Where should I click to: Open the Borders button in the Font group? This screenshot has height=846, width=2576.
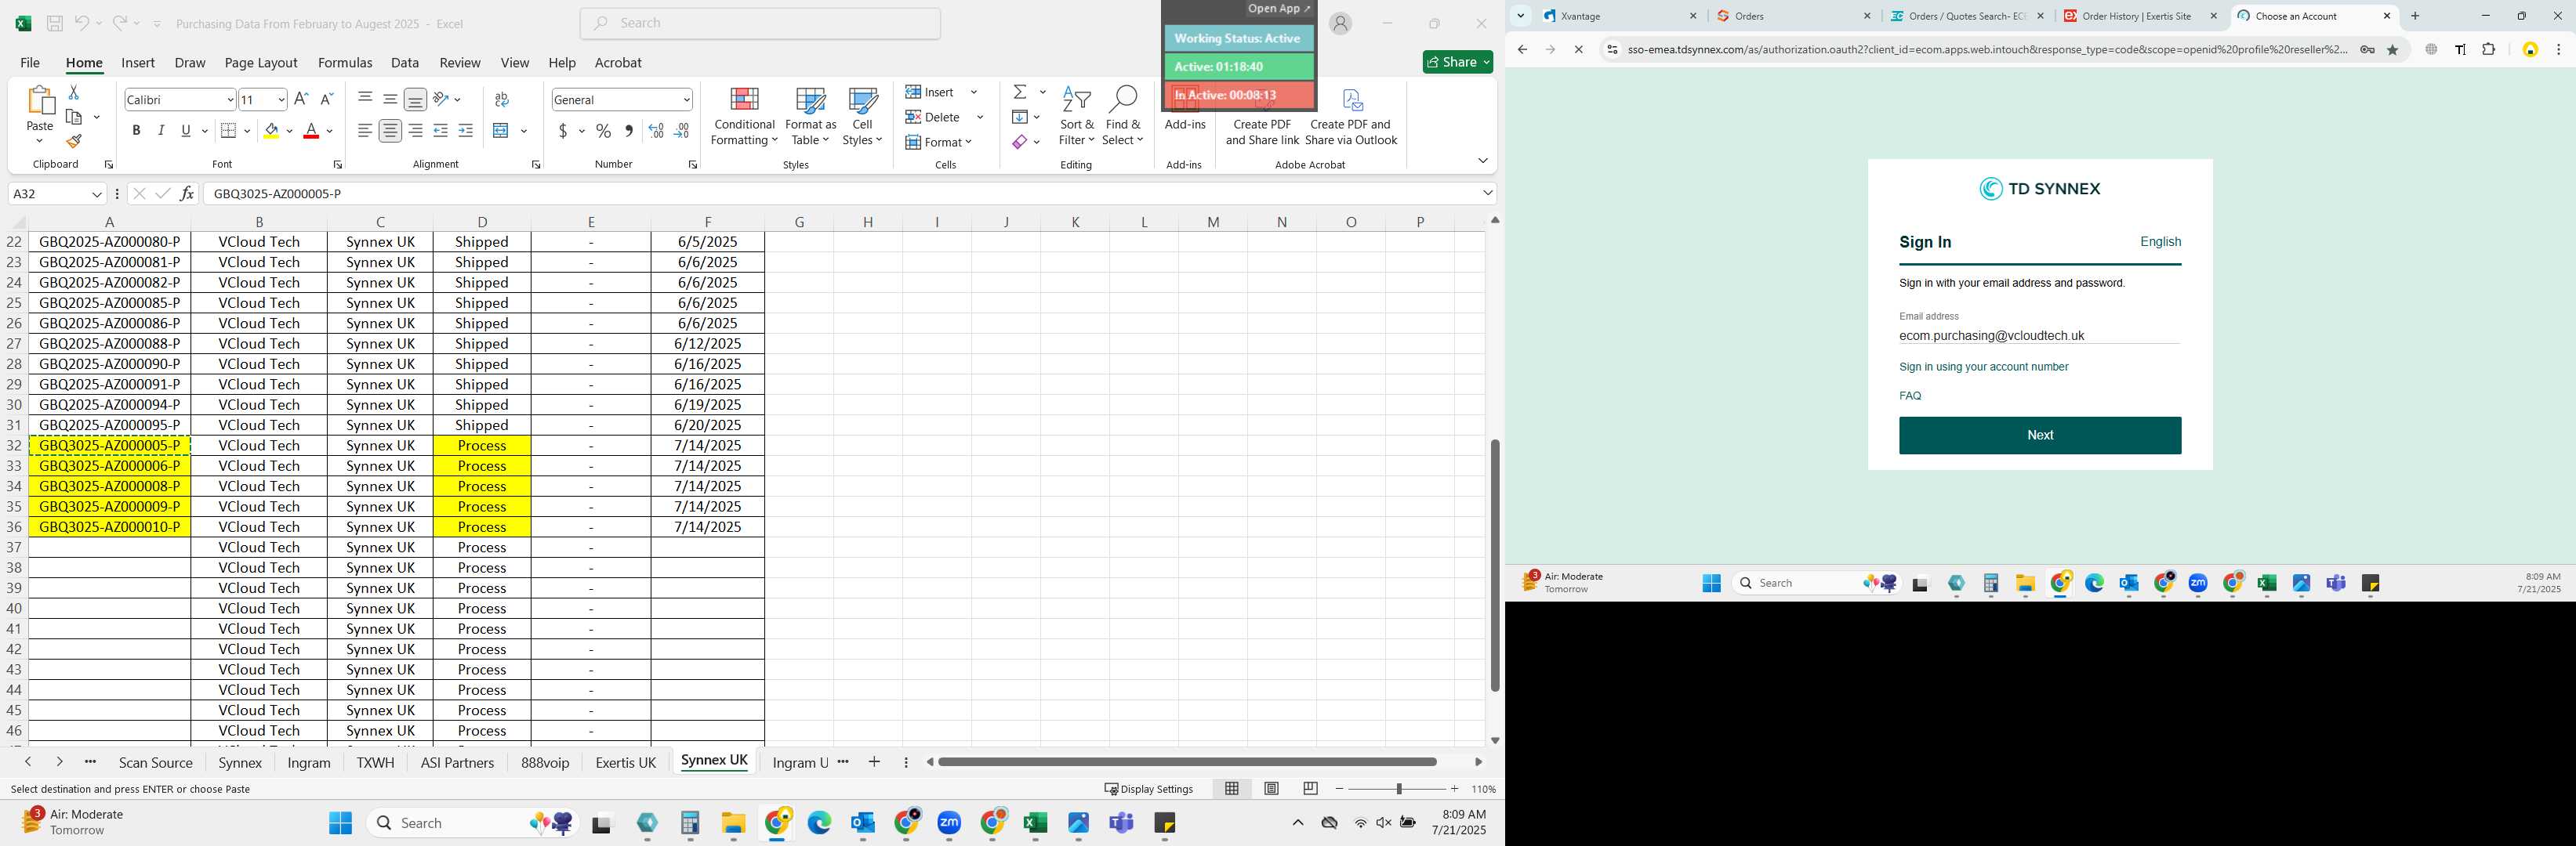(x=228, y=131)
